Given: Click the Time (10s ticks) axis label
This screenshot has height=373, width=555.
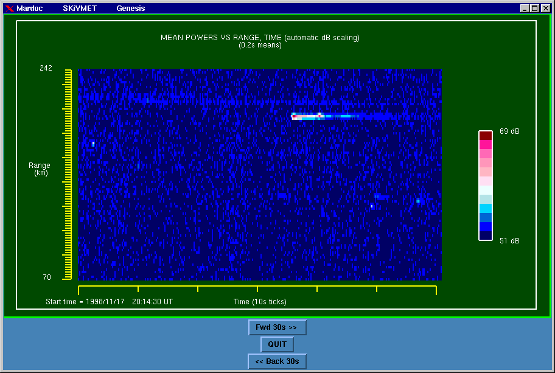Looking at the screenshot, I should [260, 302].
